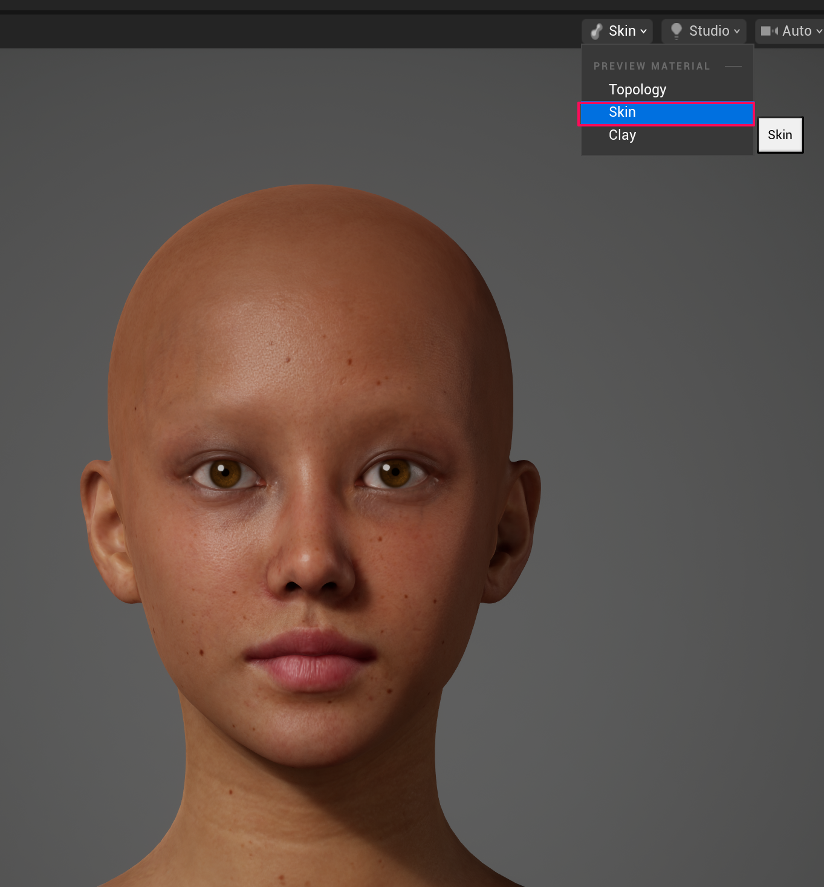Click the skin material icon on the Skin toolbar button
The width and height of the screenshot is (824, 887).
[597, 31]
